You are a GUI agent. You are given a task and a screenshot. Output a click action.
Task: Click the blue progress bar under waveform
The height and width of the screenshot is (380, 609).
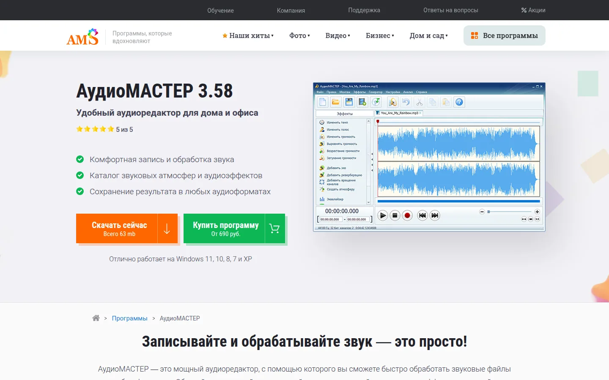pos(459,201)
